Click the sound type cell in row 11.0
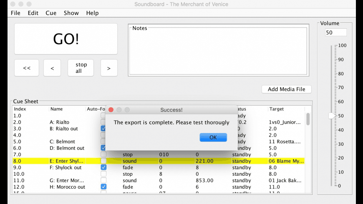 tap(130, 180)
